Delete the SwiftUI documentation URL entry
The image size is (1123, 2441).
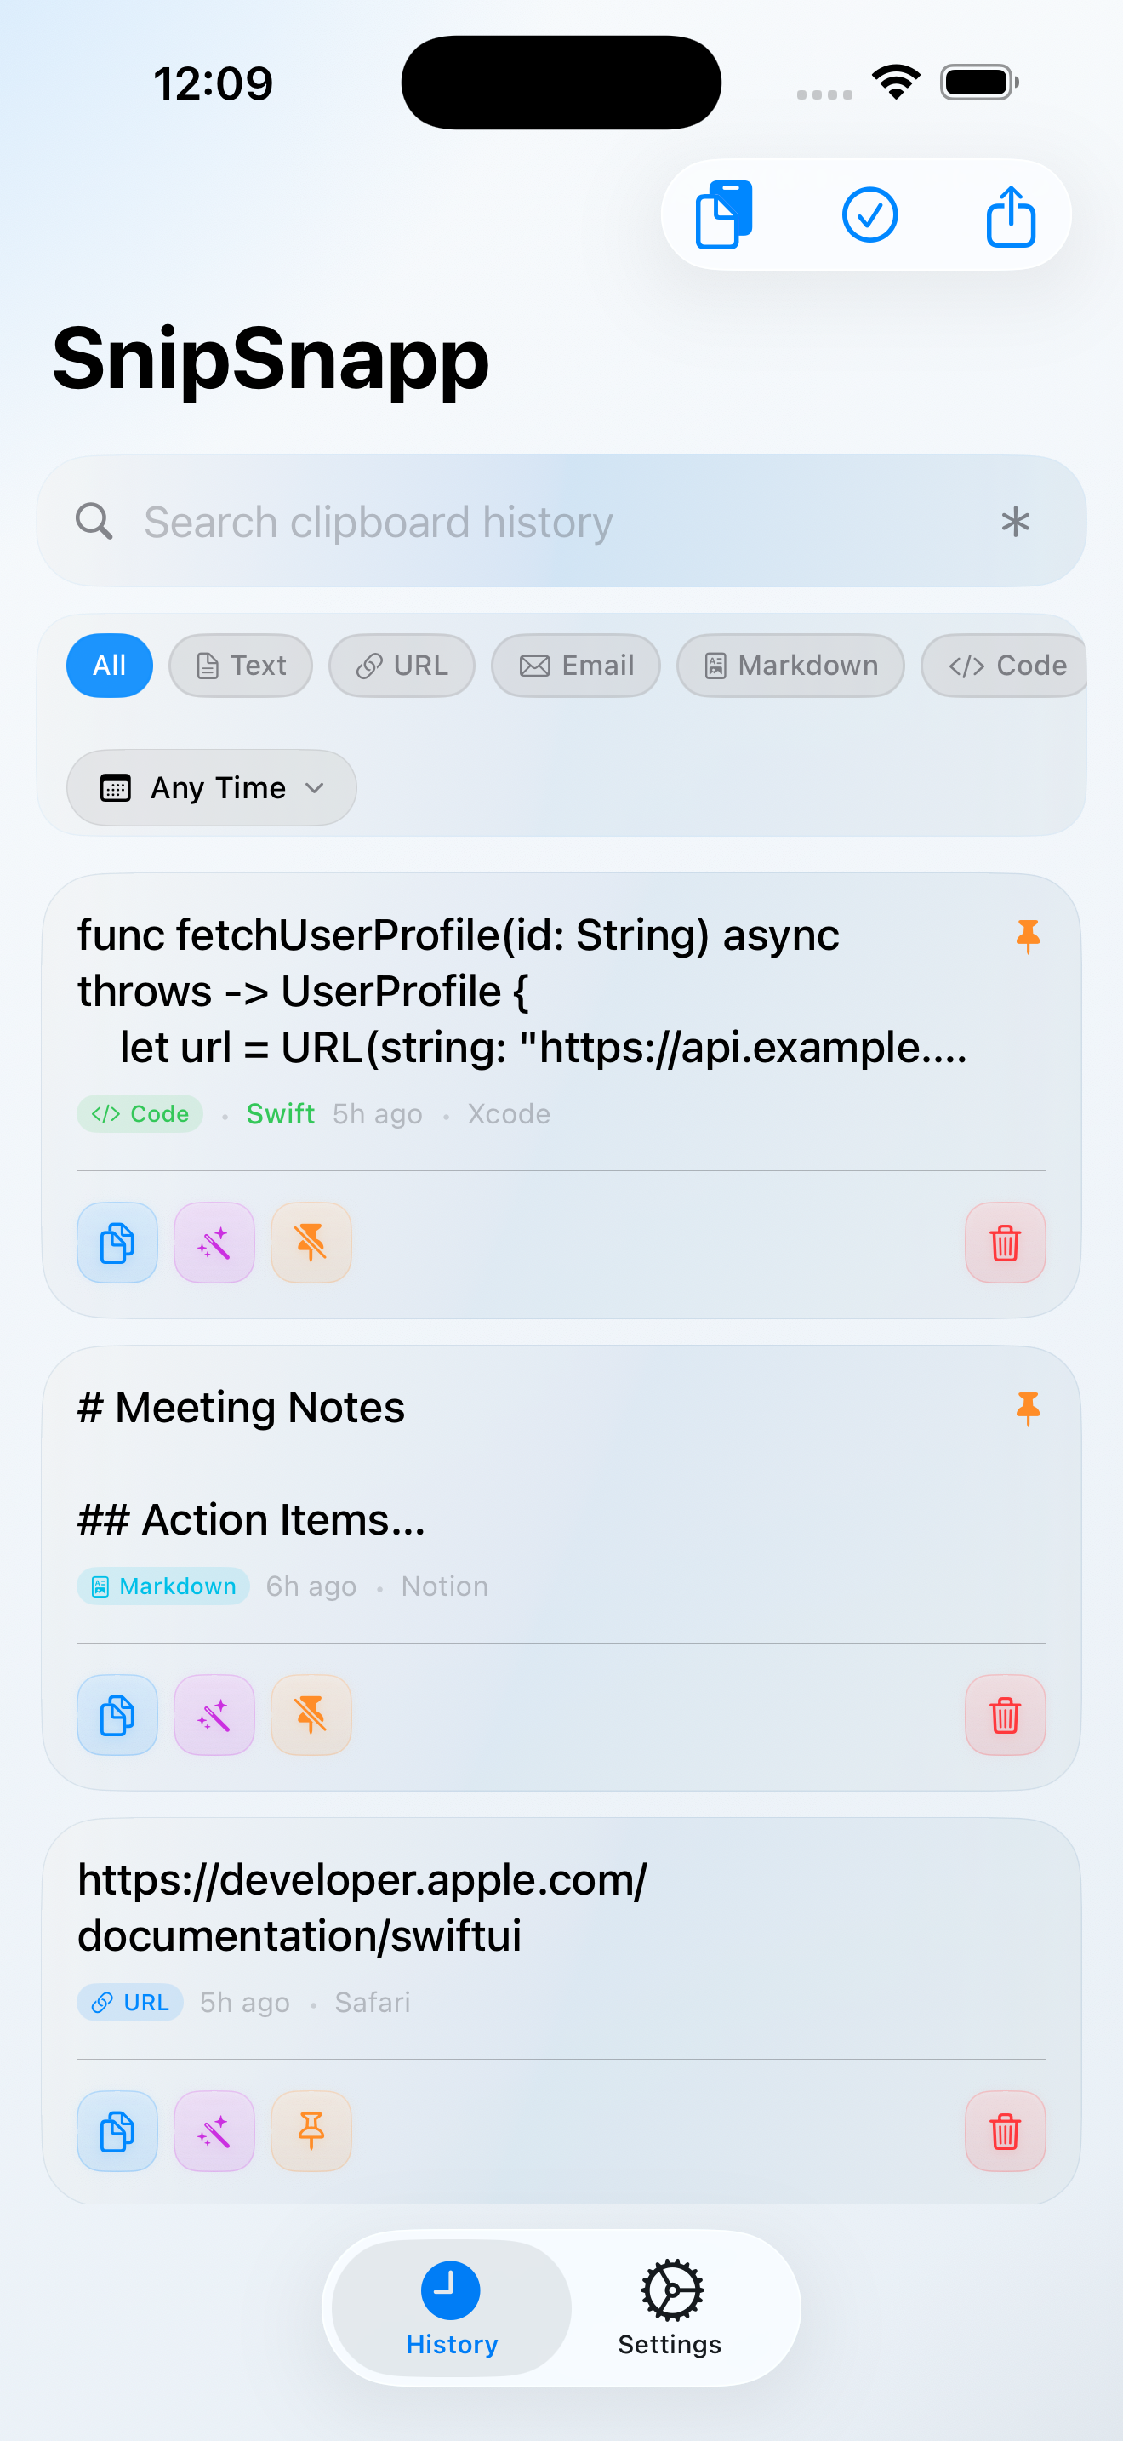(x=1005, y=2131)
